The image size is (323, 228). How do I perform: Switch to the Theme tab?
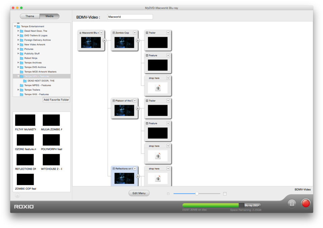pos(30,16)
